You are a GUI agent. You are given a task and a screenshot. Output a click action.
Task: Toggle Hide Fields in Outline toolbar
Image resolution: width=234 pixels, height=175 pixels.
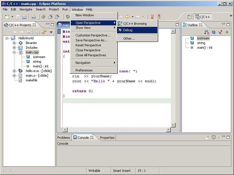click(214, 32)
